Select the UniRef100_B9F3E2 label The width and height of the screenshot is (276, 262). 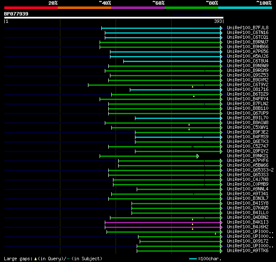tap(248, 132)
